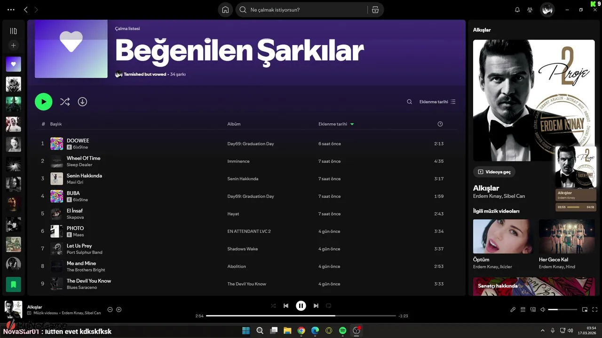Sort by Eklenme tarihi column header
Image resolution: width=602 pixels, height=338 pixels.
pos(336,124)
